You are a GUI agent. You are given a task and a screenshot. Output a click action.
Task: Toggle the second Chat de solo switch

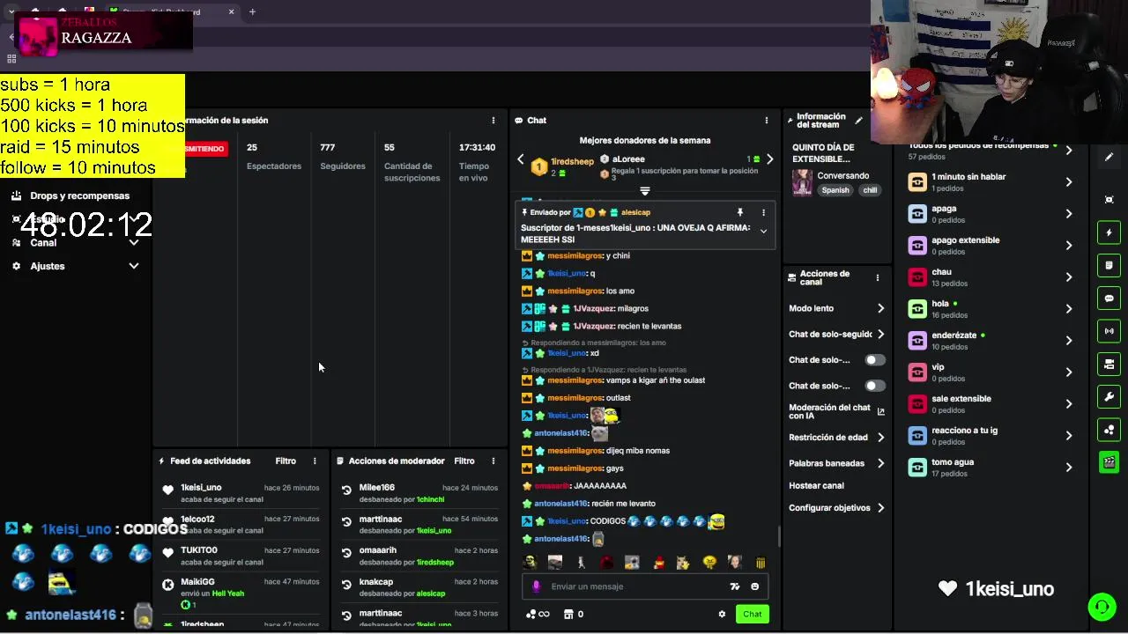[874, 386]
